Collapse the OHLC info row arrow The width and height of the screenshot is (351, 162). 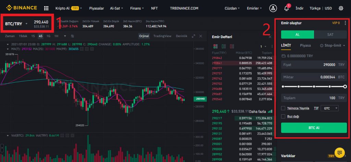point(8,44)
